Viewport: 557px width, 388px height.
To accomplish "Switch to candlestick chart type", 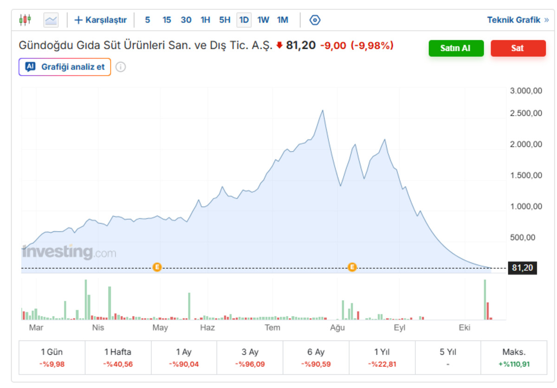I will click(x=25, y=20).
